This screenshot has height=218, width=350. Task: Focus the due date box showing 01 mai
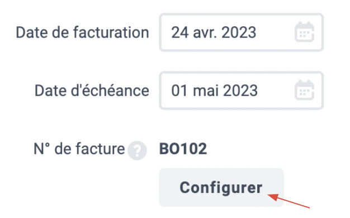click(x=242, y=91)
